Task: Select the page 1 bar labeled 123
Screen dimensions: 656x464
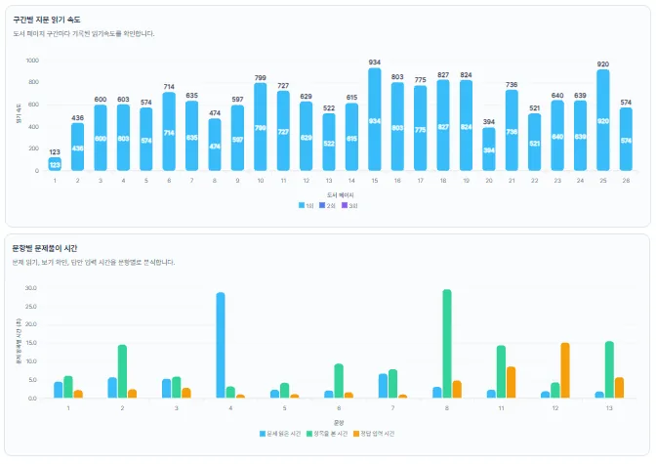Action: click(x=55, y=164)
